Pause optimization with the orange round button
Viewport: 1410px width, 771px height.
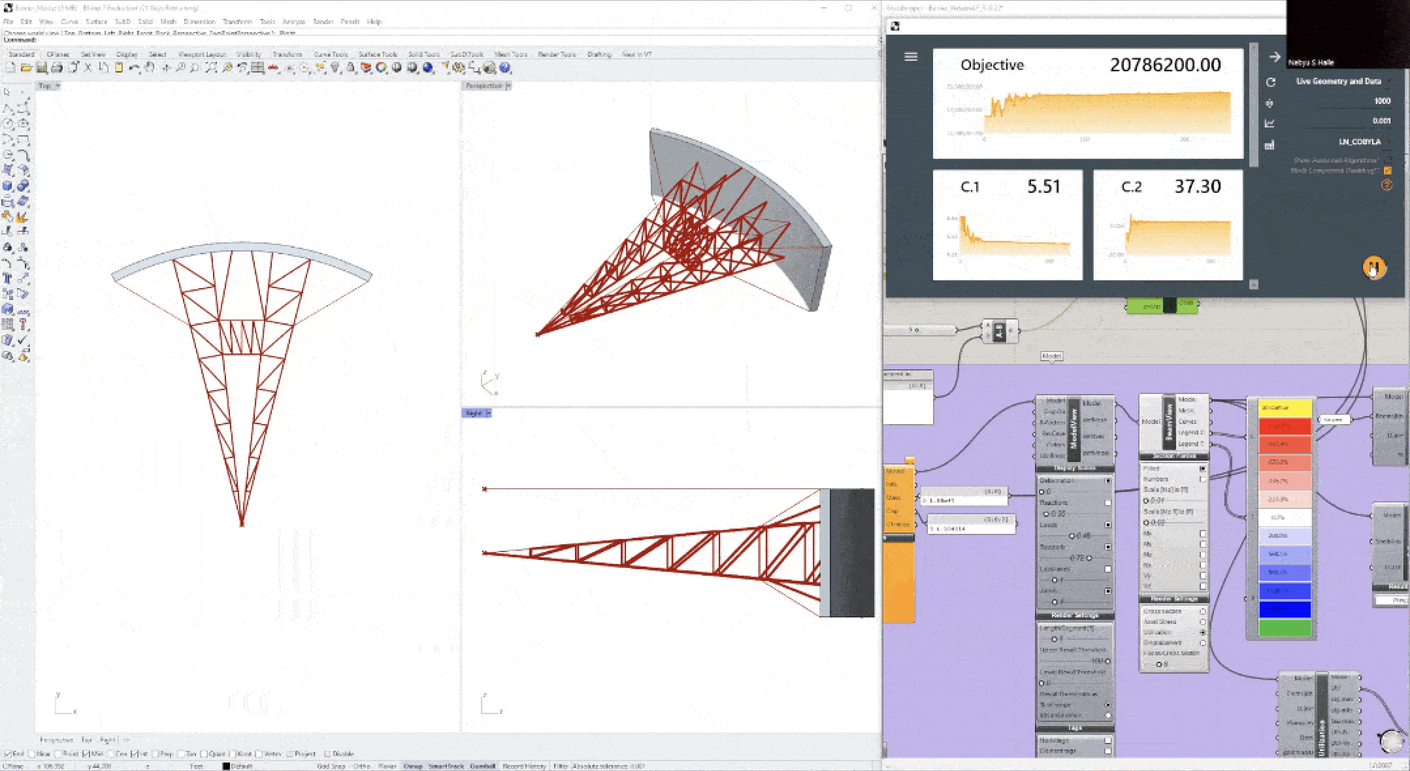click(1373, 267)
